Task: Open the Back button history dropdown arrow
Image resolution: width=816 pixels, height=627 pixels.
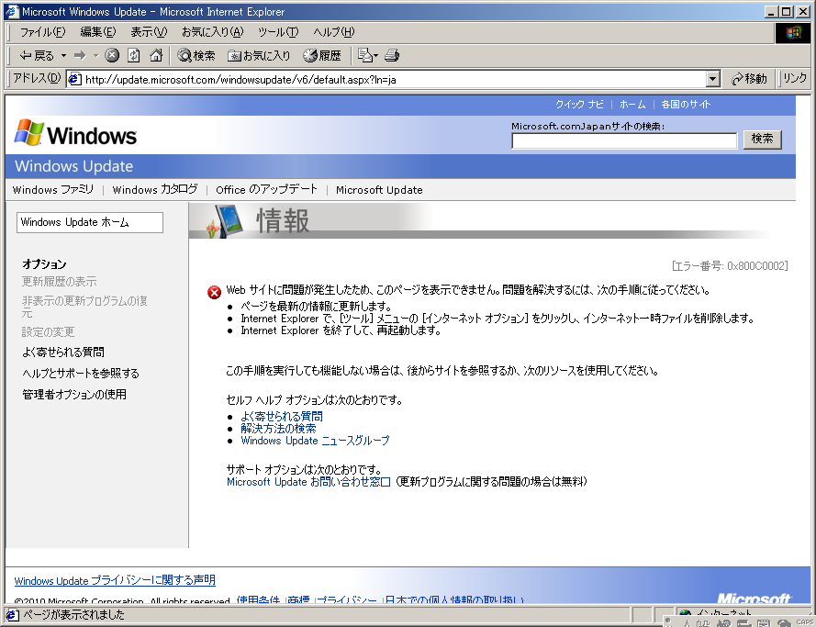Action: [62, 55]
